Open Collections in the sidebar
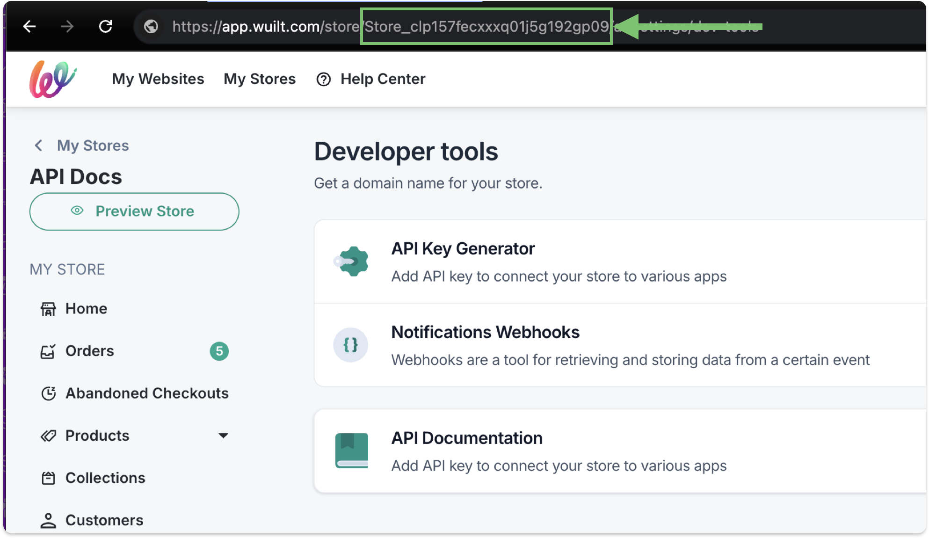Screen dimensions: 929x538 (105, 478)
